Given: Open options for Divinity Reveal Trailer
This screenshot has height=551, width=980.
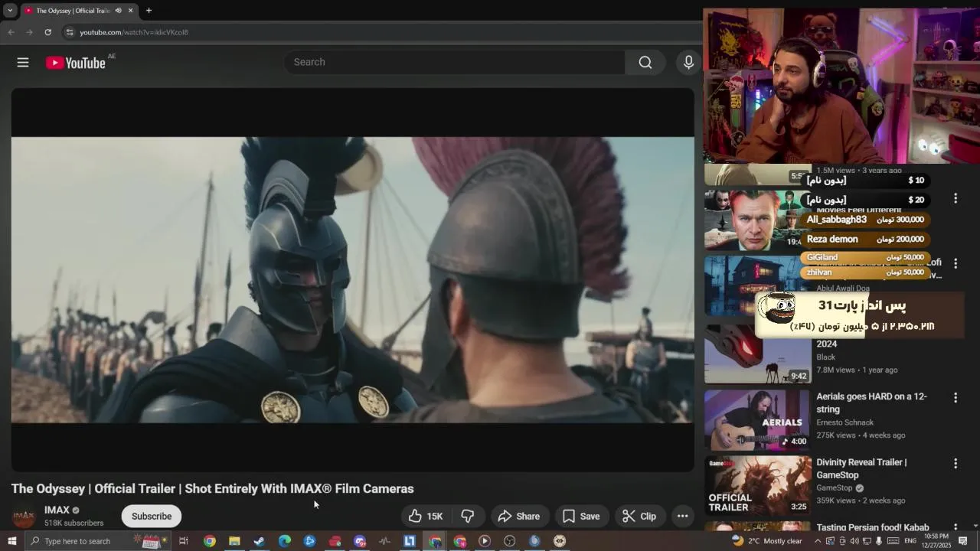Looking at the screenshot, I should pyautogui.click(x=955, y=464).
